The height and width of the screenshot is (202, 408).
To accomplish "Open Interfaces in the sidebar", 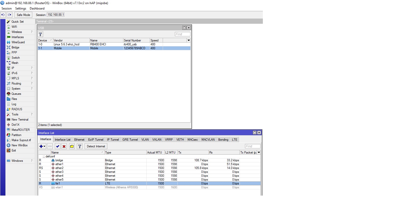I will (20, 37).
